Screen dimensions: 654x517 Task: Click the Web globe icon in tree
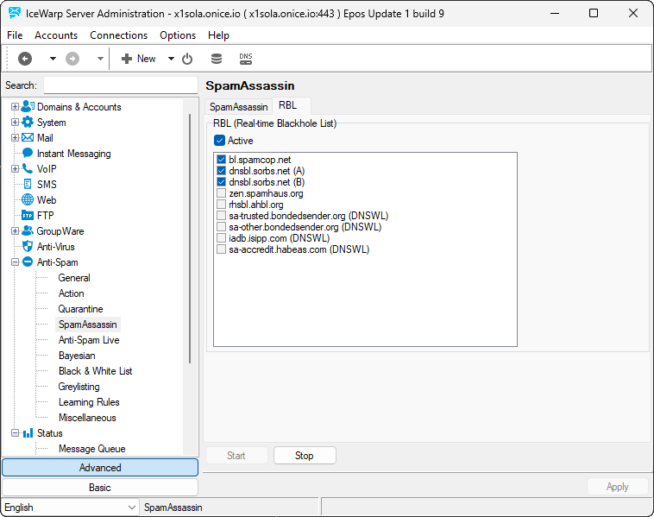click(x=28, y=200)
